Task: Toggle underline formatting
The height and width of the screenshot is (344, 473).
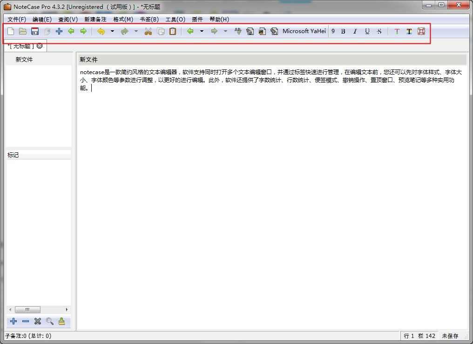Action: click(367, 31)
